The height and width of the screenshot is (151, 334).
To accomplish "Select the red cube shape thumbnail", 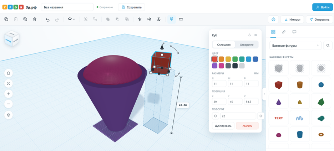I will [279, 85].
